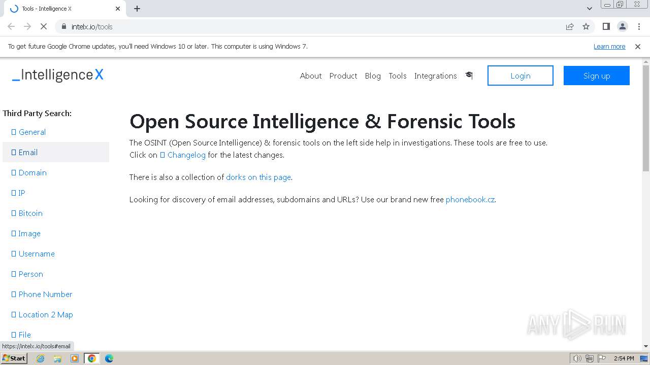Image resolution: width=650 pixels, height=365 pixels.
Task: Dismiss the Chrome update notification bar
Action: pyautogui.click(x=638, y=46)
